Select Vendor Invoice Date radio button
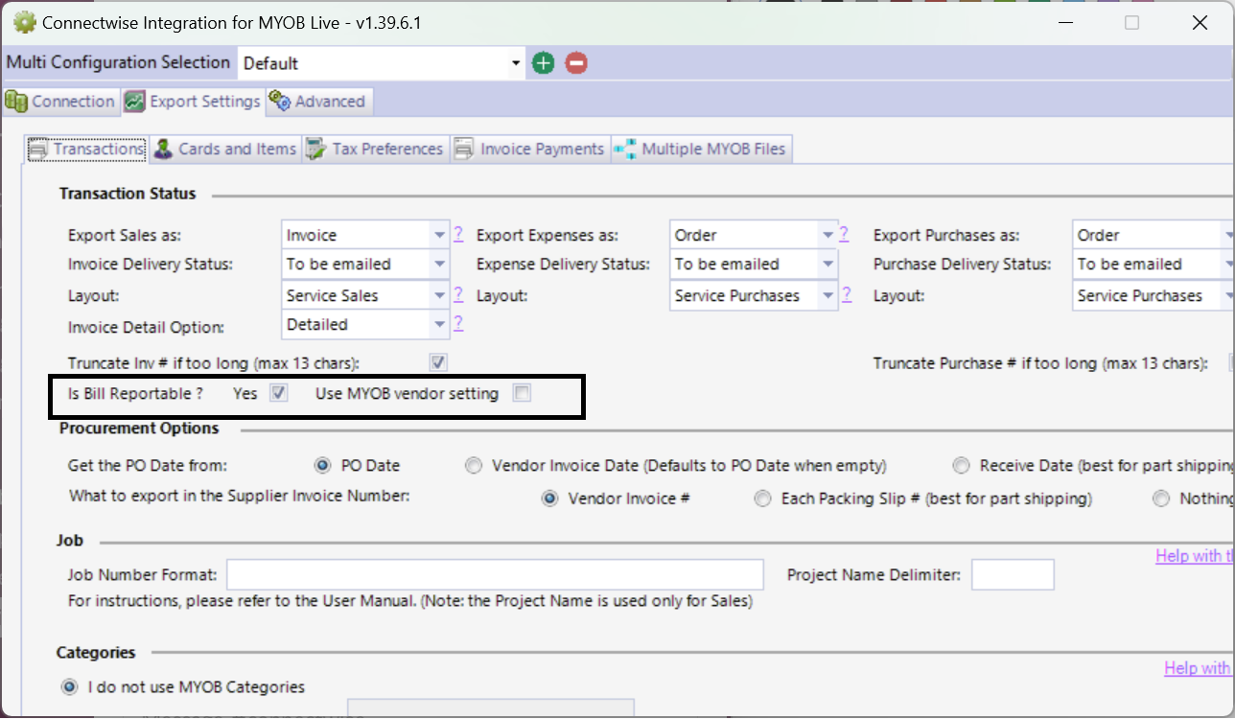 click(474, 466)
